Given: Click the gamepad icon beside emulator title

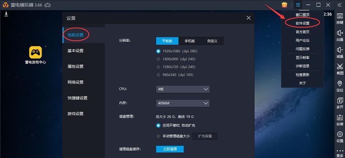Looking at the screenshot, I should 48,5.
